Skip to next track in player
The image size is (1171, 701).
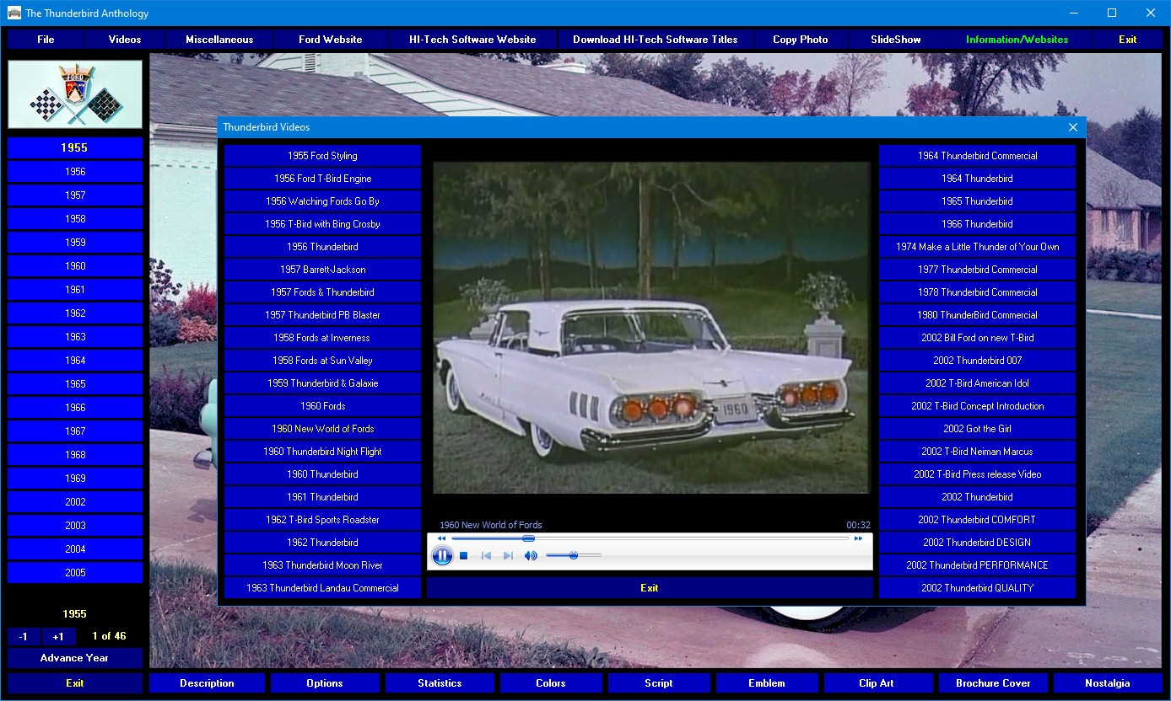[x=508, y=555]
